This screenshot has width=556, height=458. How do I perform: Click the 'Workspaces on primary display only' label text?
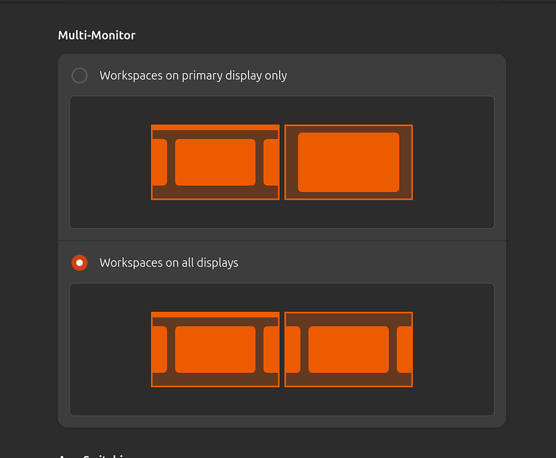pos(193,76)
